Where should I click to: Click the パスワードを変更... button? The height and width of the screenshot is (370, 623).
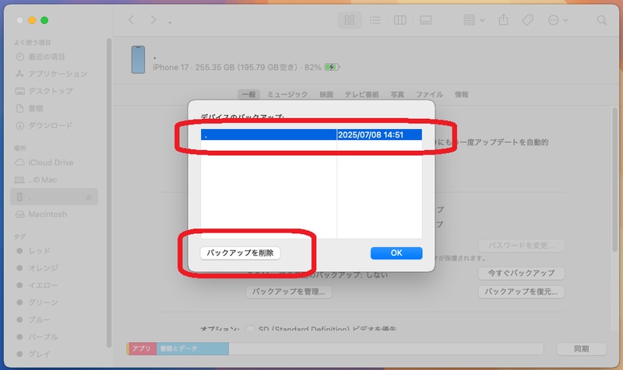coord(521,246)
